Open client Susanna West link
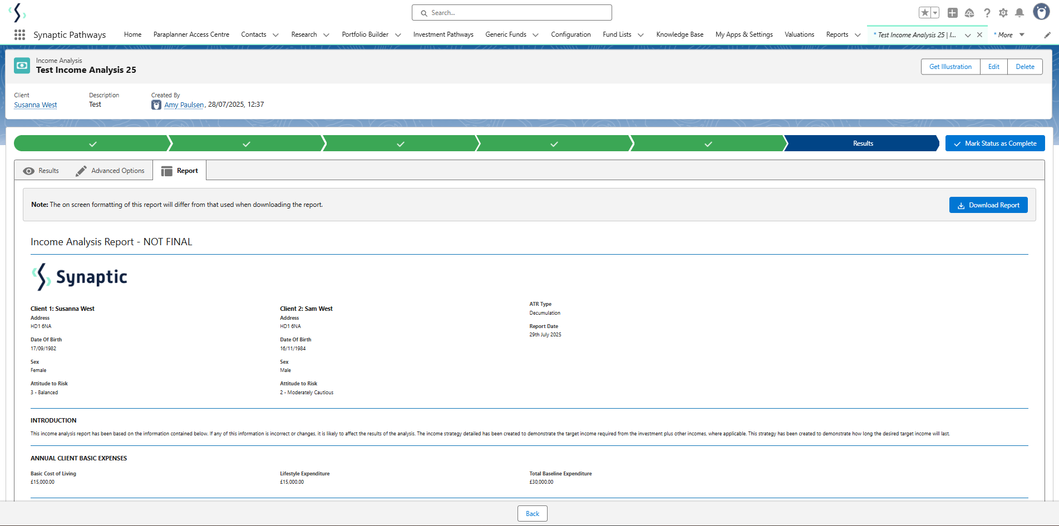This screenshot has width=1059, height=526. coord(36,105)
